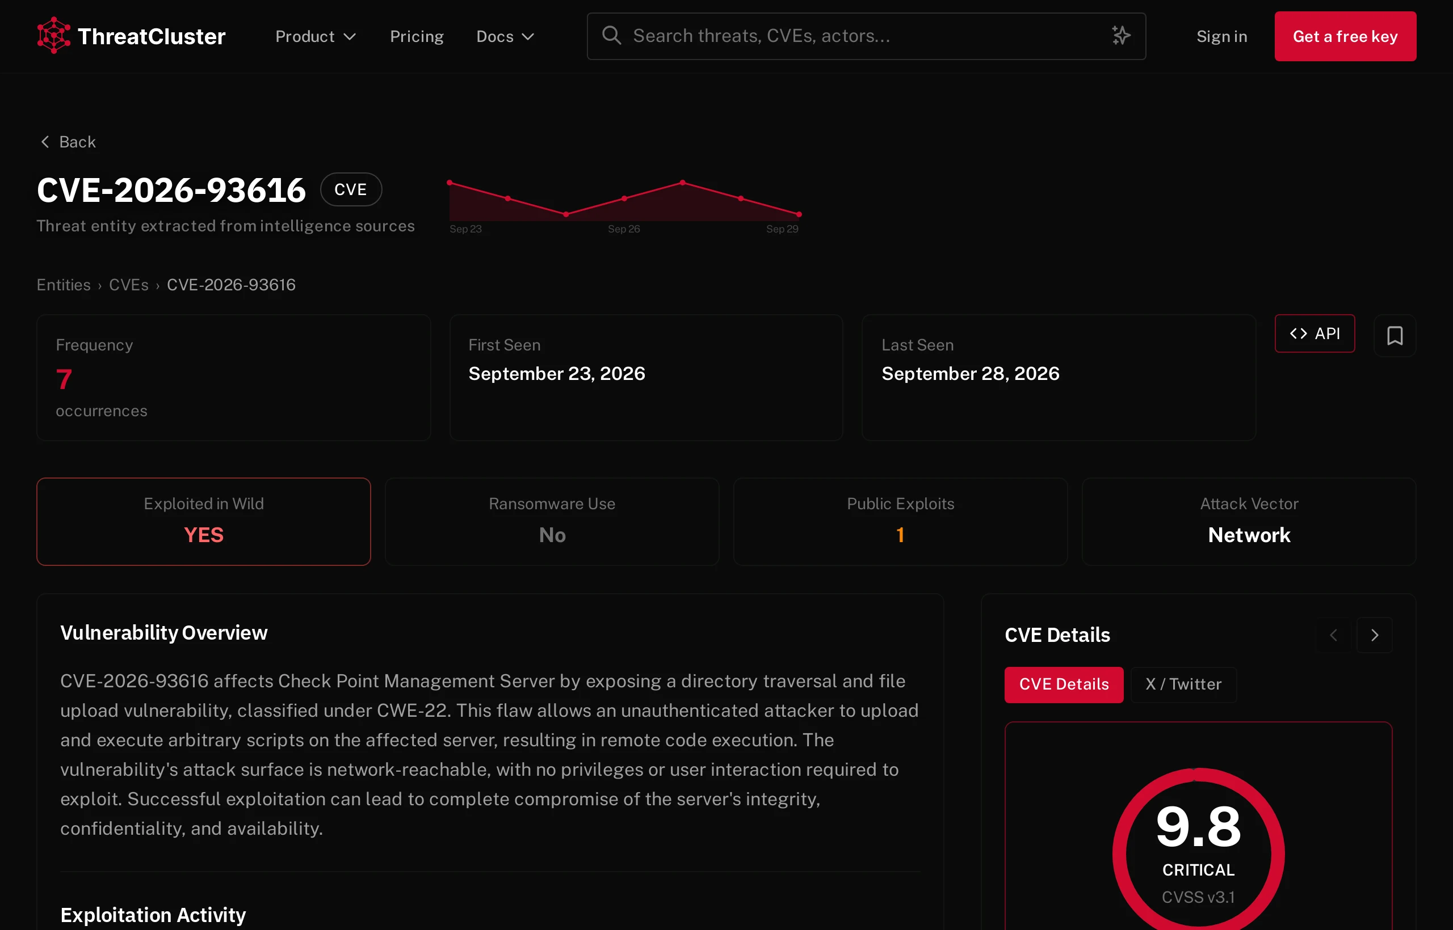Expand the Product dropdown menu
The image size is (1453, 930).
point(316,36)
